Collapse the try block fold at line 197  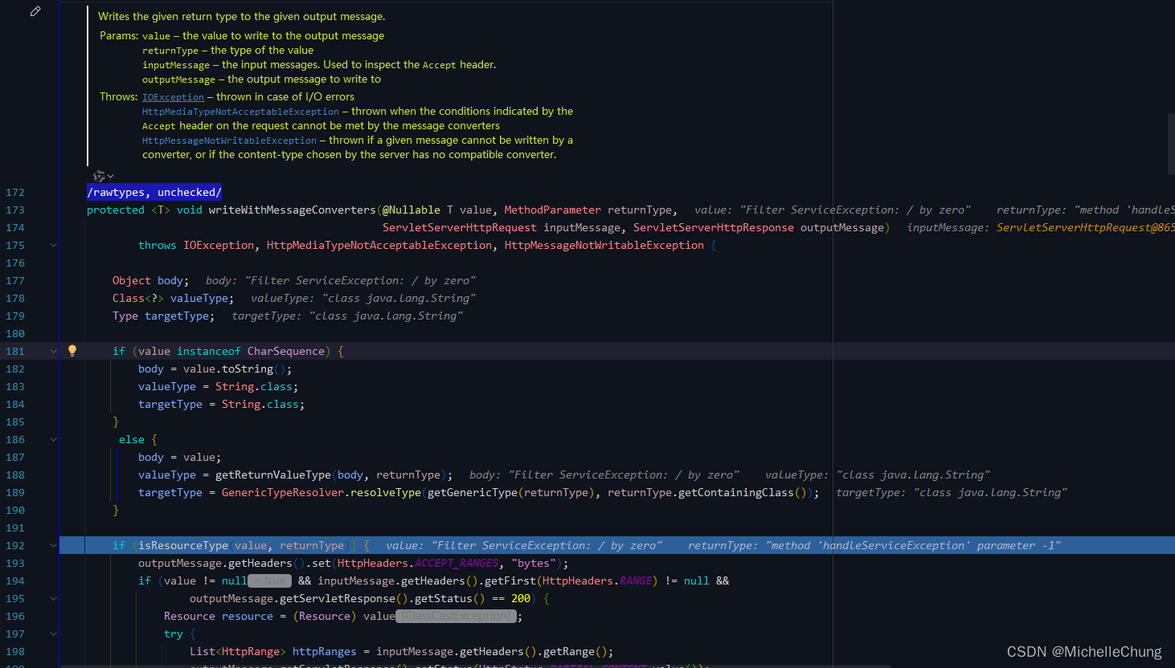tap(54, 633)
